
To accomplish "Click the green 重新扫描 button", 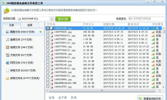I will tap(63, 19).
